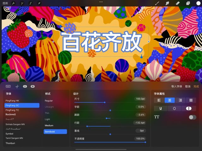Open the Adjustments magic wand menu
202x151 pixels.
click(22, 3)
